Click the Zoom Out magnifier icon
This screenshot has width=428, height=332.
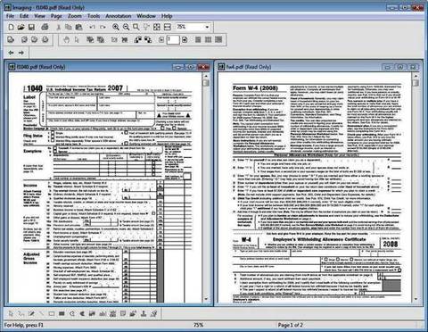[x=126, y=27]
